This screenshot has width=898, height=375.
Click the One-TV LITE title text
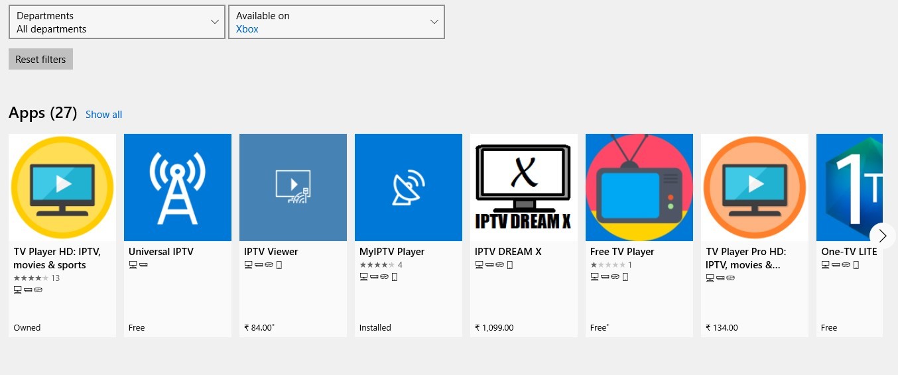(849, 252)
